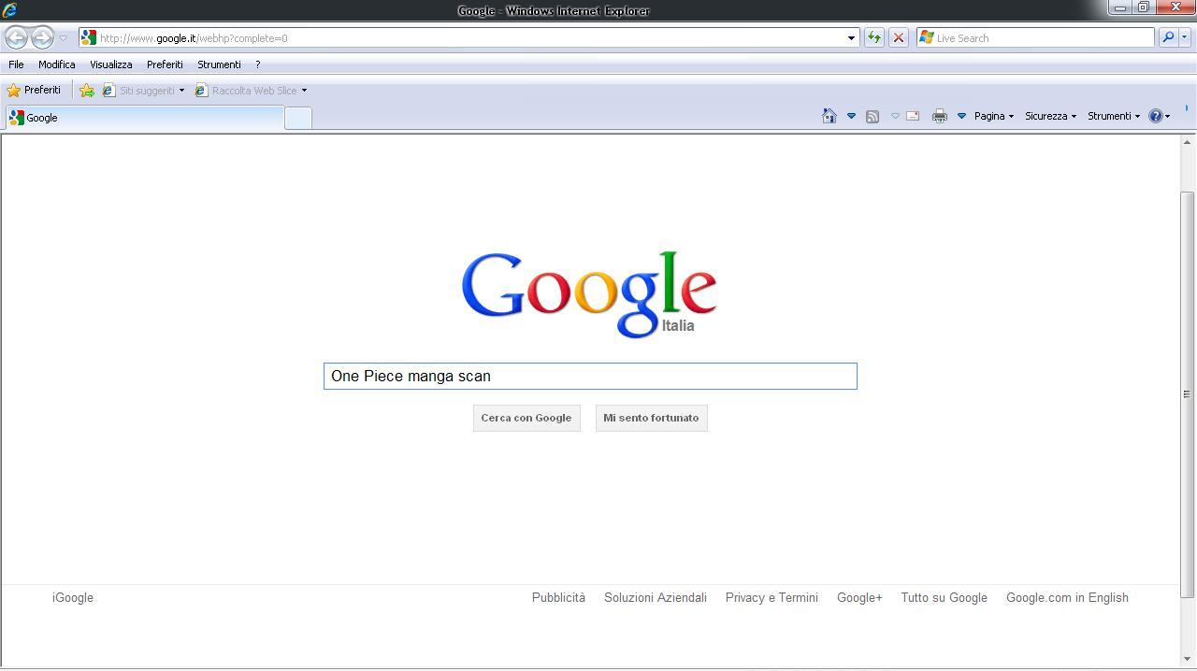This screenshot has width=1197, height=671.
Task: Click the Google search text box
Action: 590,376
